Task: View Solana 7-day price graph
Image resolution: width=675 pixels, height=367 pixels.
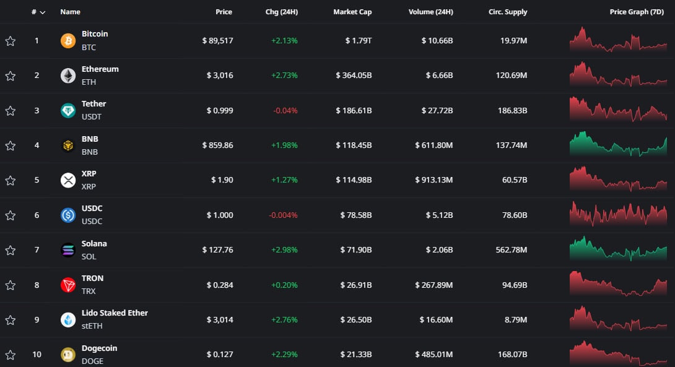Action: [x=618, y=249]
